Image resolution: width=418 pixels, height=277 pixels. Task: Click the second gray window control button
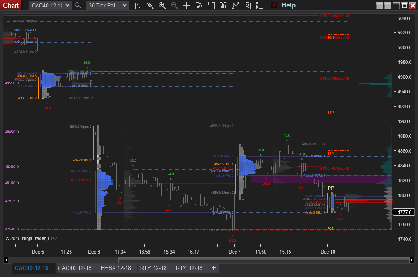click(x=388, y=5)
